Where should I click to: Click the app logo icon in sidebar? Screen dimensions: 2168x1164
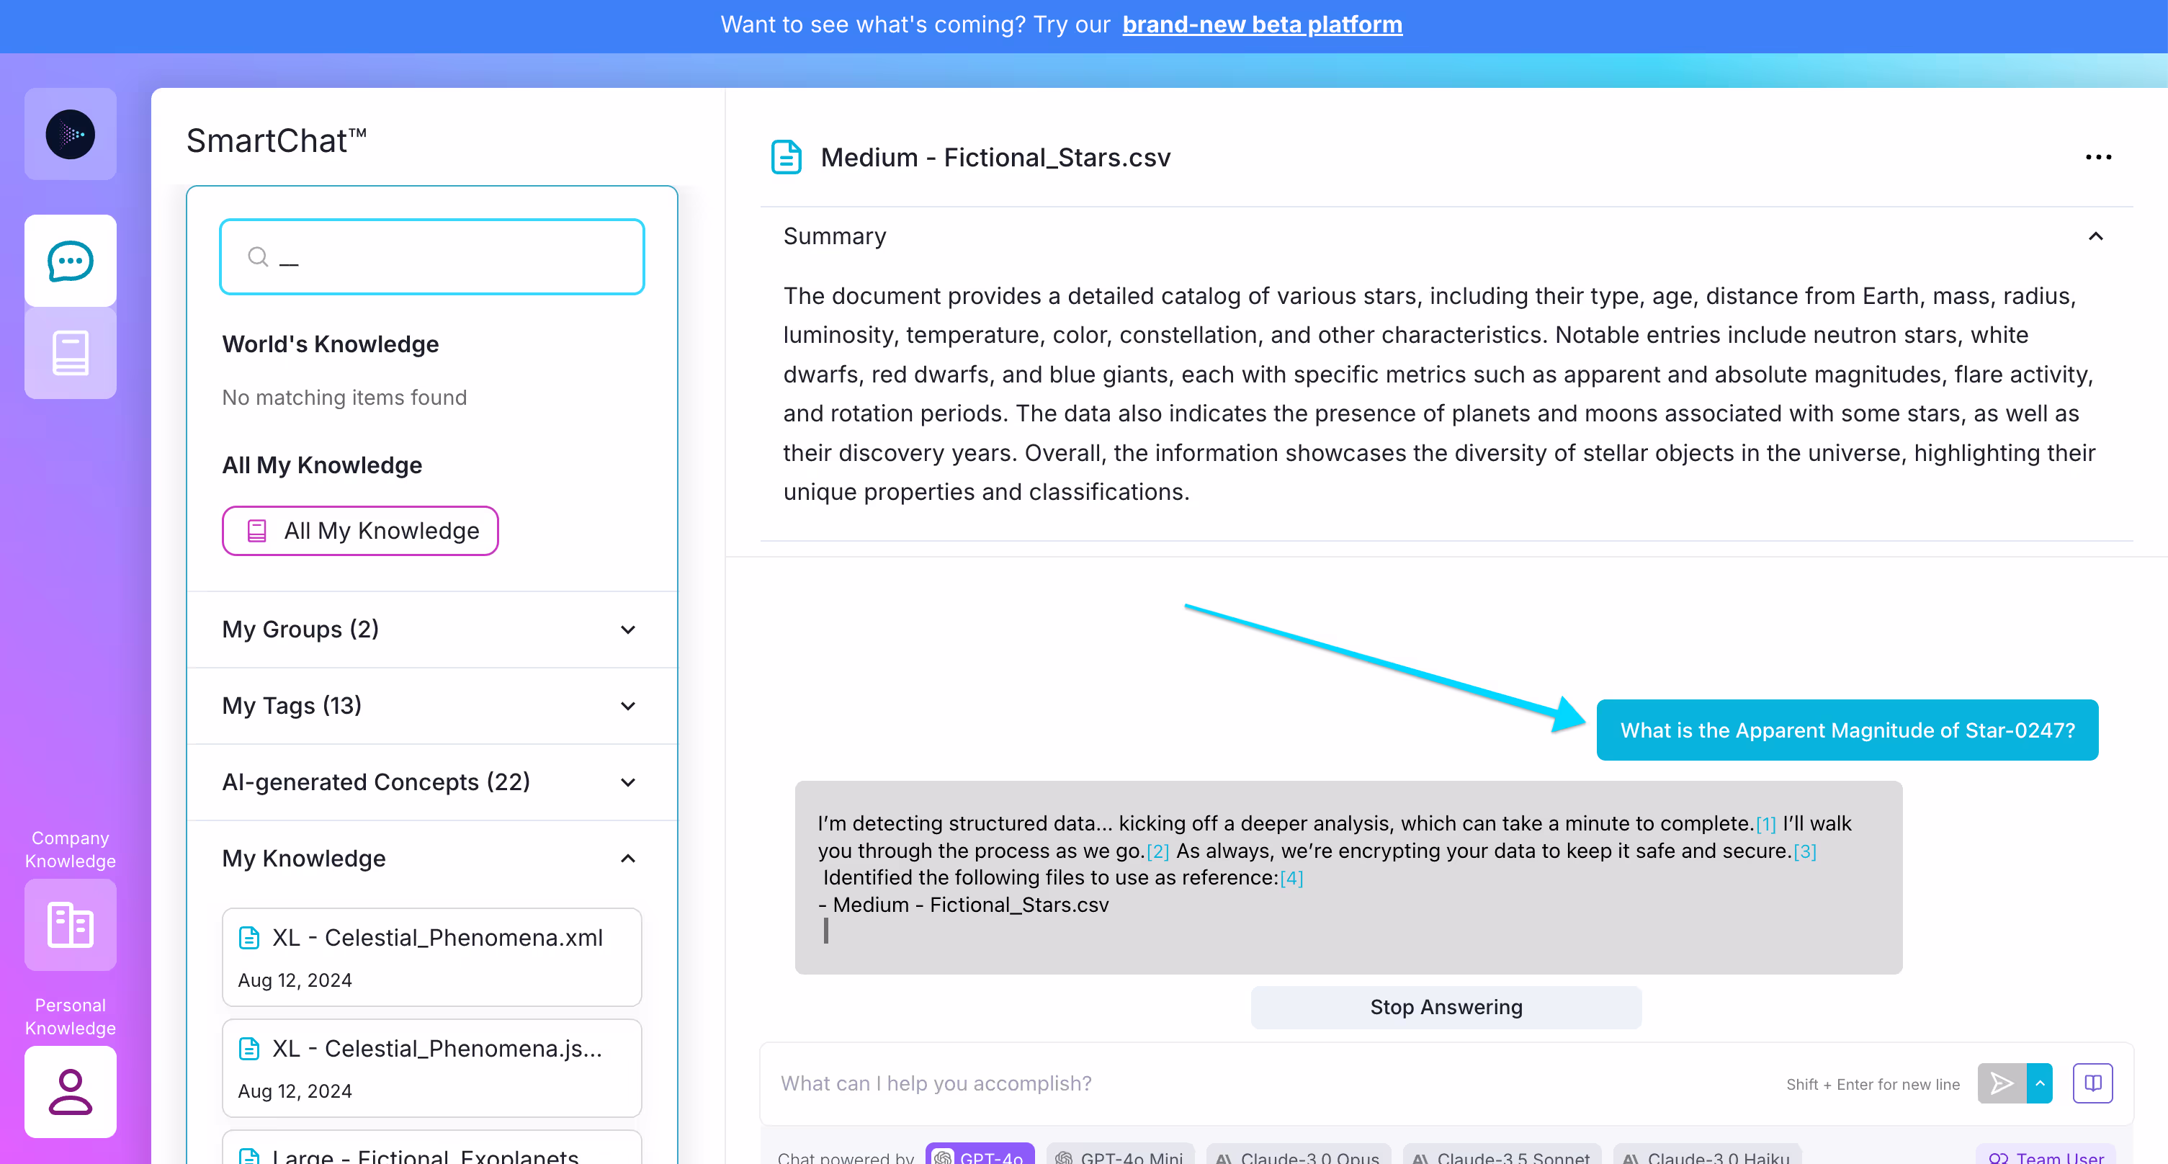[71, 134]
